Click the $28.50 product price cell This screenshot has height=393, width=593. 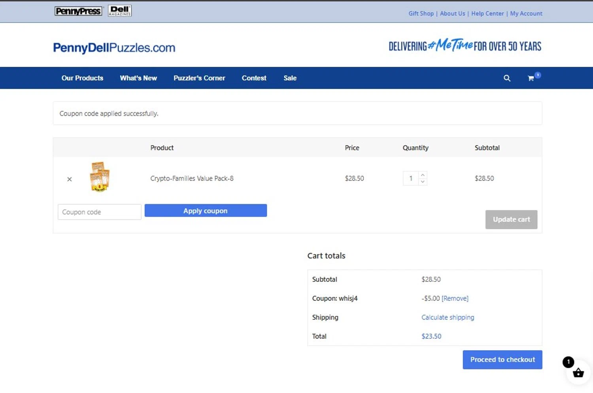pos(354,178)
